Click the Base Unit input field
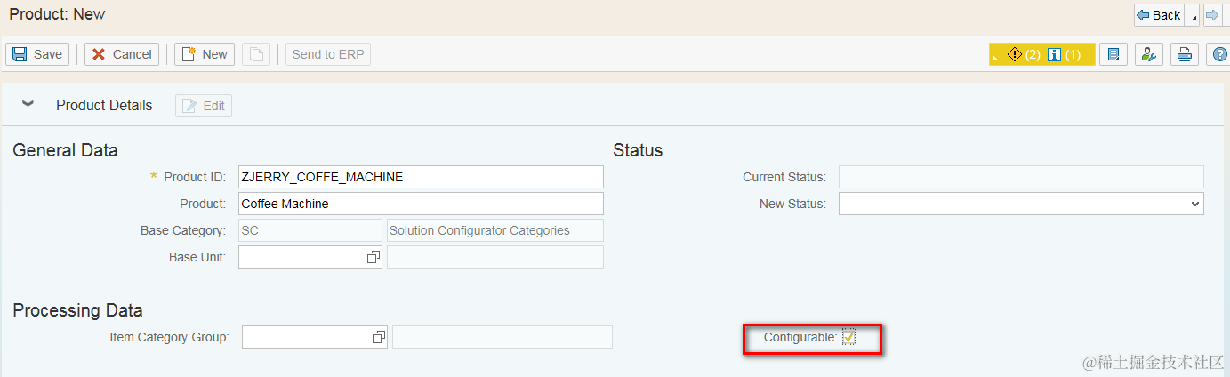The image size is (1230, 377). (302, 257)
